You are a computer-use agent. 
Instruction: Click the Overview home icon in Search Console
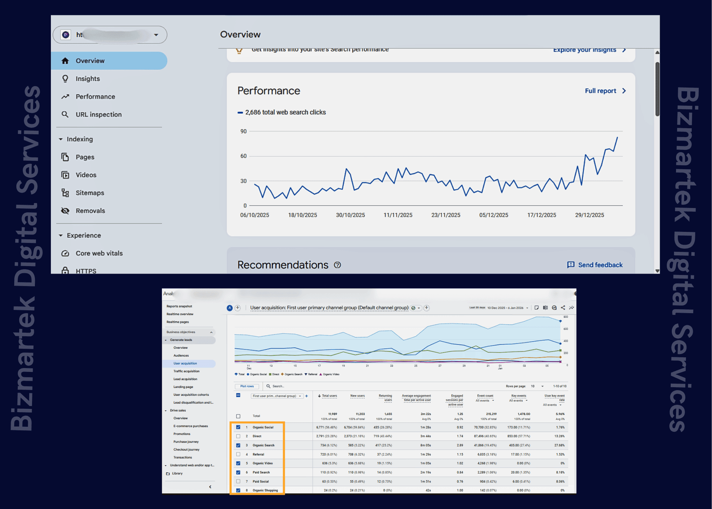click(65, 61)
